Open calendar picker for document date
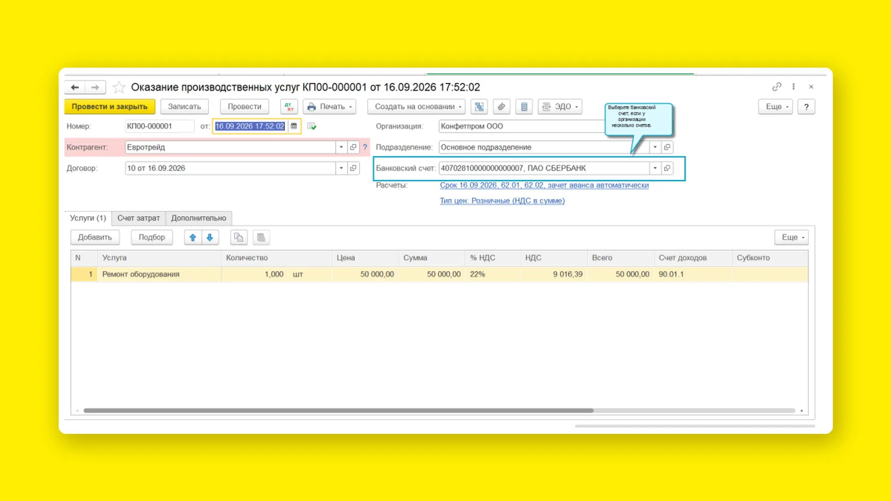 click(294, 126)
